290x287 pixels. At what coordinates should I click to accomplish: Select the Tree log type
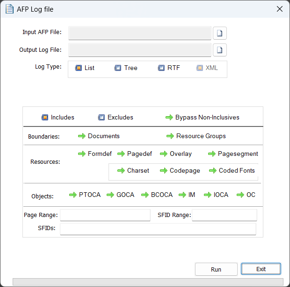118,68
